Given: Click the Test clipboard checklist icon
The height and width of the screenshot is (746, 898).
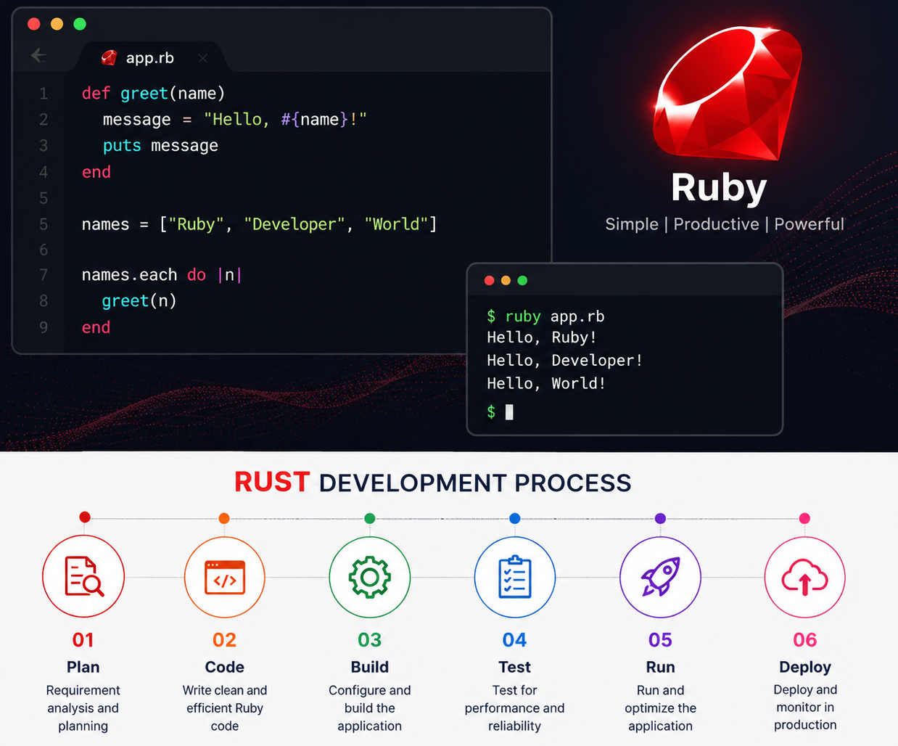Looking at the screenshot, I should pos(515,577).
